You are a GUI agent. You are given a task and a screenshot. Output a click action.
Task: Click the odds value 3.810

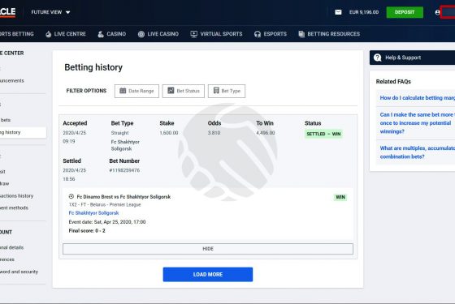click(x=214, y=133)
